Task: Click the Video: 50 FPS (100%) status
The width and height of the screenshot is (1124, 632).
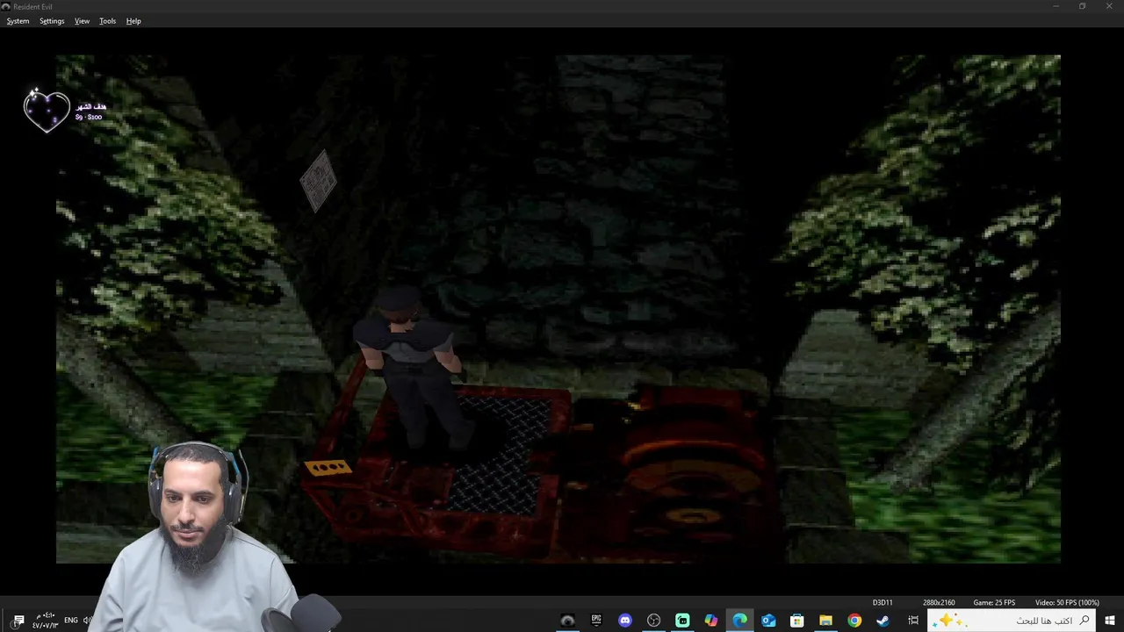Action: coord(1067,602)
